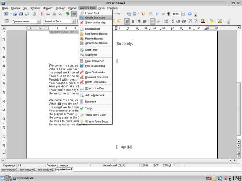
Task: Show the Draw Functions icon
Action: coord(143,14)
